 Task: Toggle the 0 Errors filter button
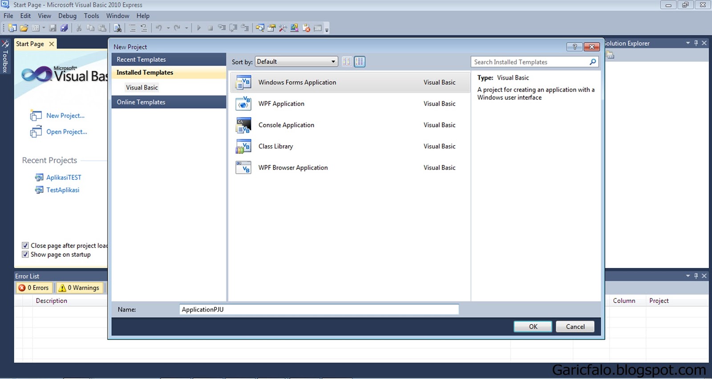click(34, 288)
